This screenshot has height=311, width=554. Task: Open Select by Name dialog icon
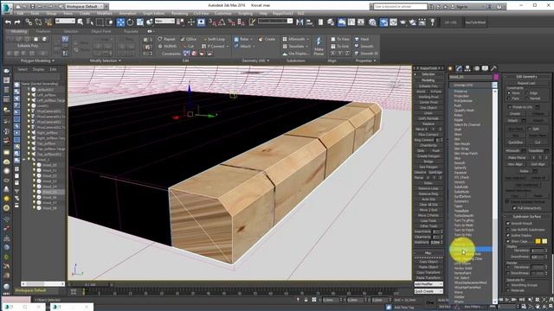tap(90, 22)
